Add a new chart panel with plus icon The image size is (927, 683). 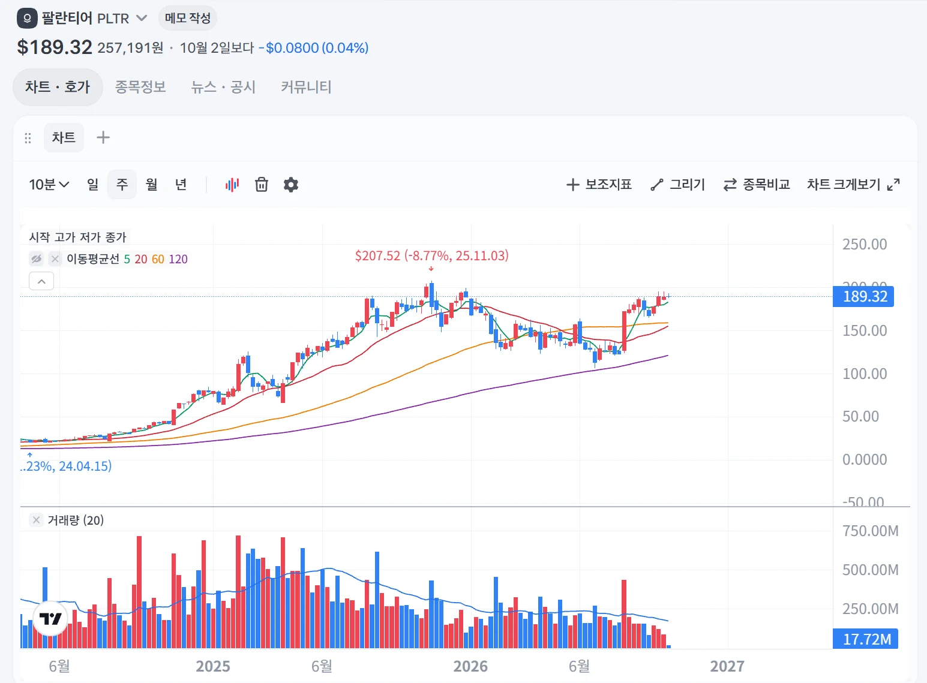103,137
